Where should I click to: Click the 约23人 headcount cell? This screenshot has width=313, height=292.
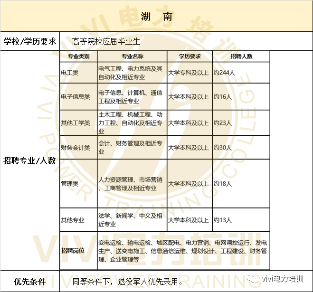coord(241,123)
